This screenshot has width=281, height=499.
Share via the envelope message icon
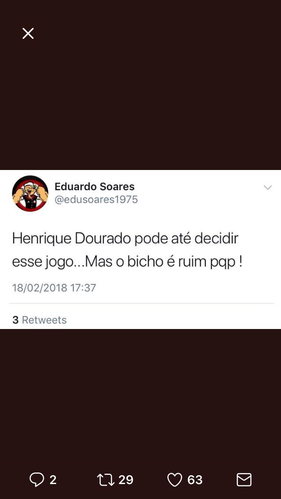tap(244, 480)
